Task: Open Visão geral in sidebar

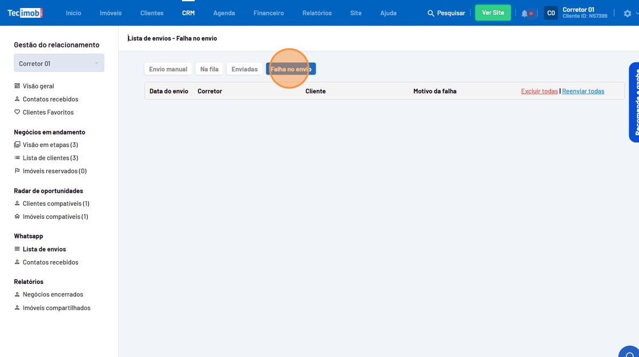Action: pos(38,86)
